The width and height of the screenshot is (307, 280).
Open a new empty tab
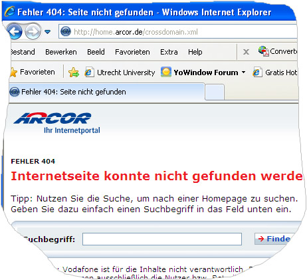pyautogui.click(x=215, y=92)
